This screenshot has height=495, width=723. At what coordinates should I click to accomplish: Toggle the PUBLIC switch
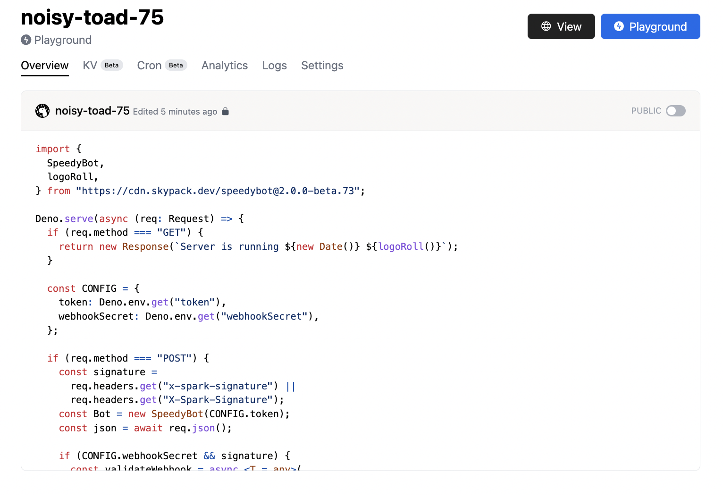coord(676,111)
